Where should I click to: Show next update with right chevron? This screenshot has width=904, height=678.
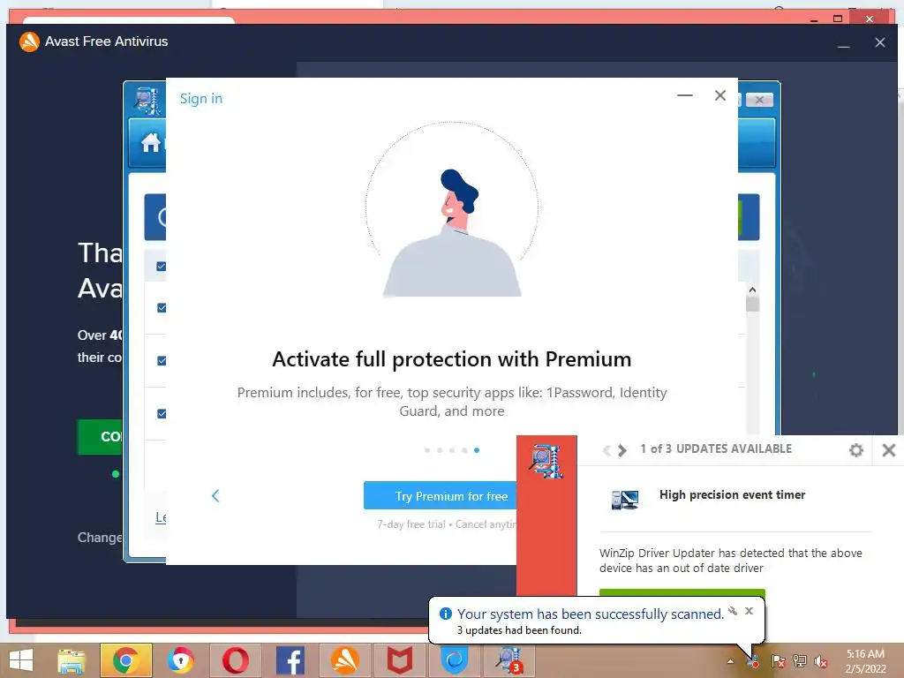point(622,450)
